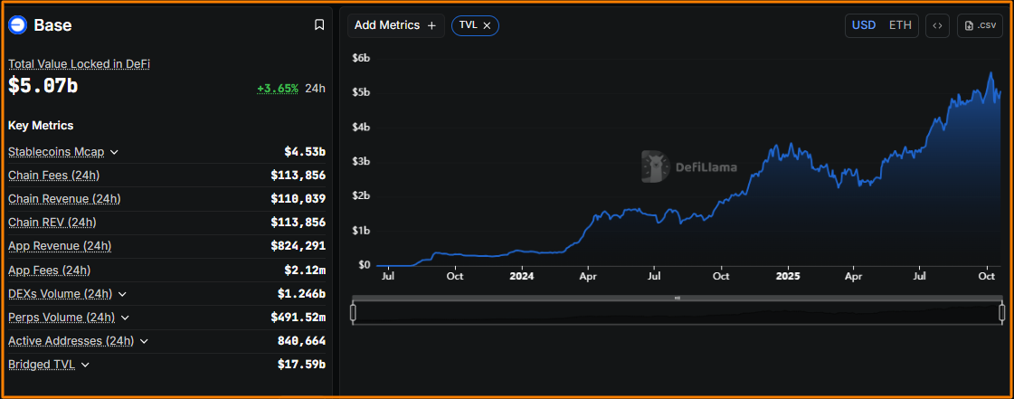Click the Chain Fees (24h) label
Image resolution: width=1014 pixels, height=399 pixels.
[x=53, y=176]
